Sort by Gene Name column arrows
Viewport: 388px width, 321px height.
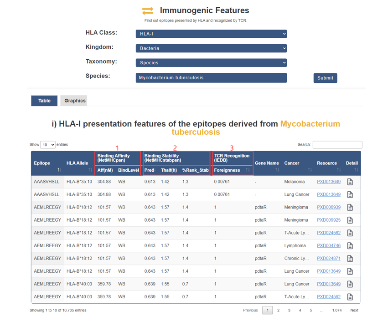click(x=277, y=170)
